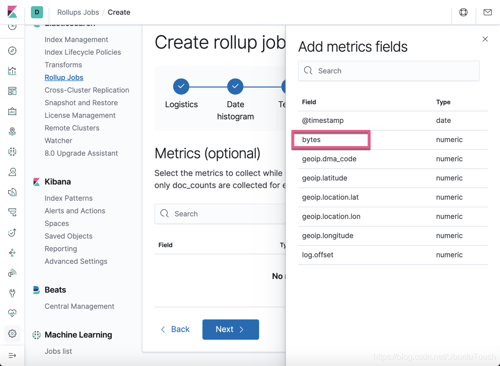
Task: Select the @timestamp field row
Action: point(393,120)
